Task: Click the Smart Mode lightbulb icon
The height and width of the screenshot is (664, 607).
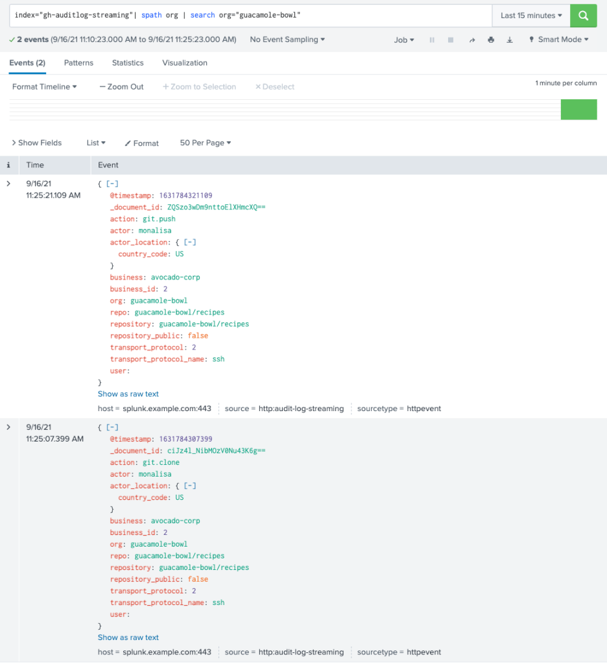Action: [x=530, y=40]
